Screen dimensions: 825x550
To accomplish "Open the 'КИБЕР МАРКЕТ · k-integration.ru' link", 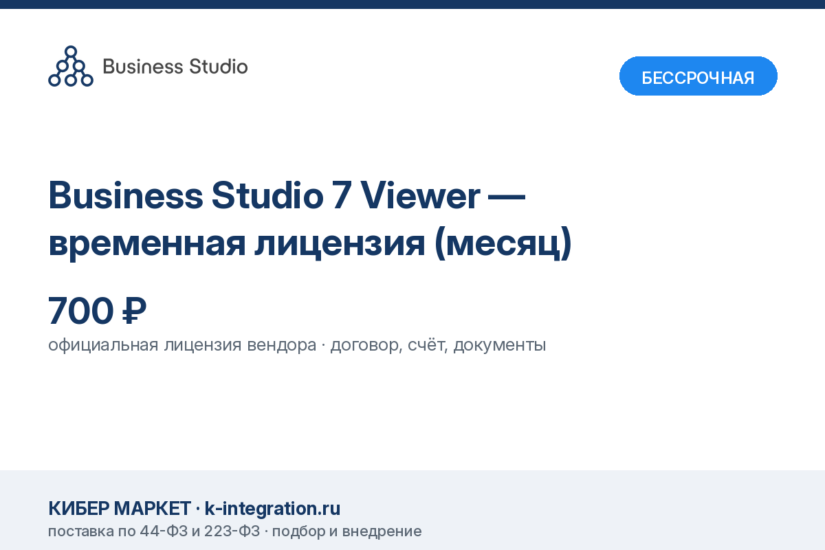I will click(195, 509).
